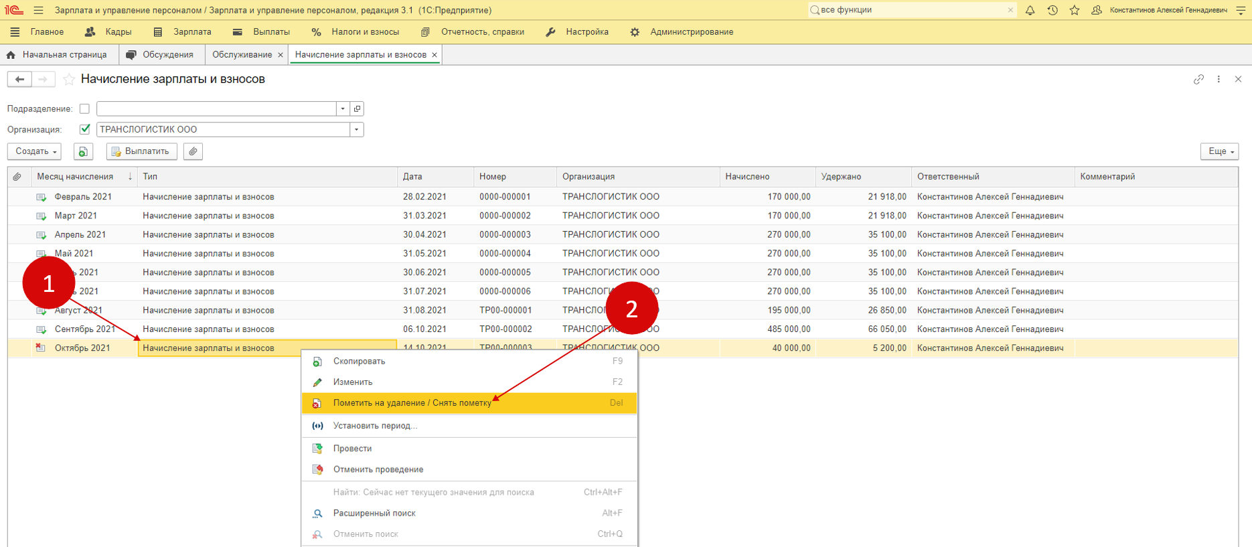This screenshot has height=547, width=1252.
Task: Navigate back with the left arrow
Action: [19, 80]
